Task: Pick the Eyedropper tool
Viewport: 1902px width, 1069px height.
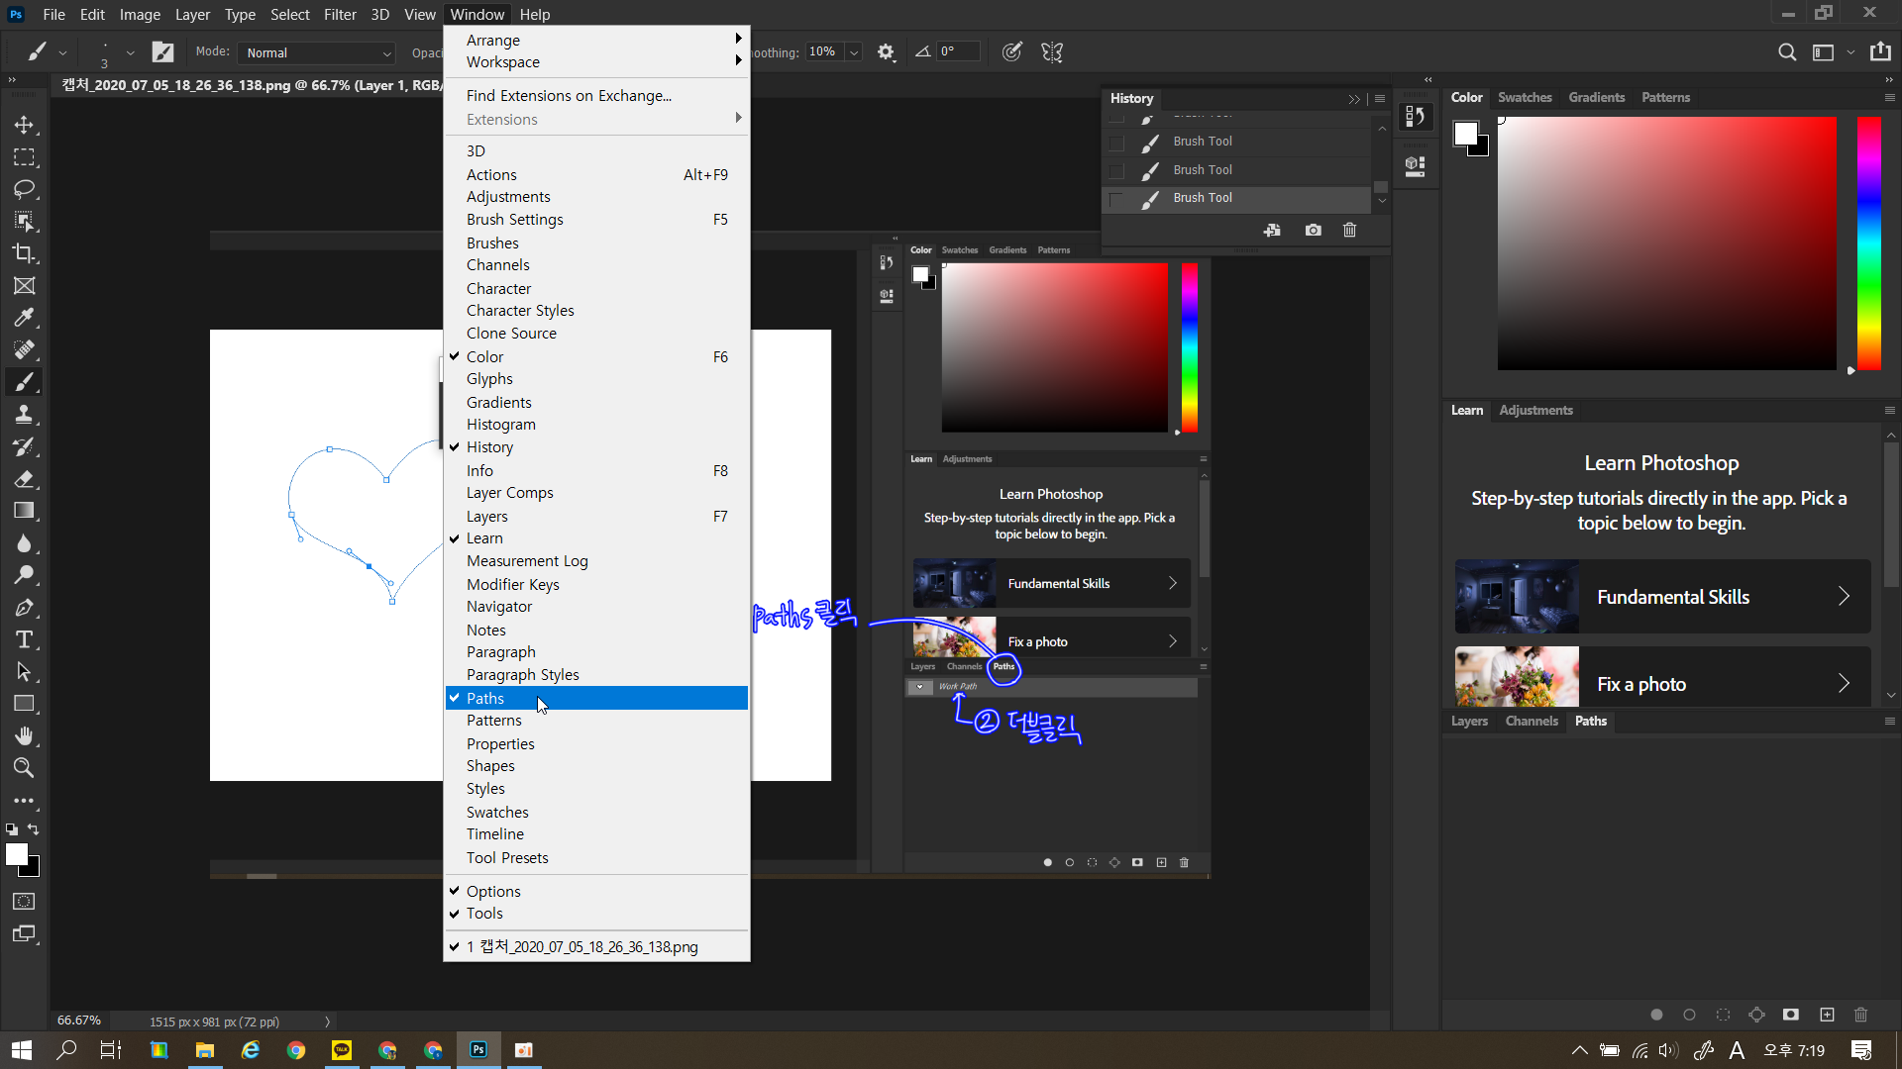Action: click(x=24, y=318)
